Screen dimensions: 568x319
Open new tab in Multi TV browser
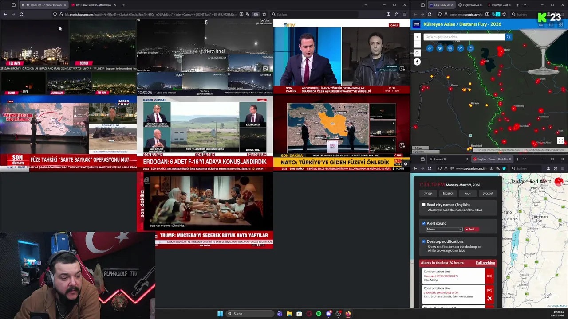[x=123, y=5]
